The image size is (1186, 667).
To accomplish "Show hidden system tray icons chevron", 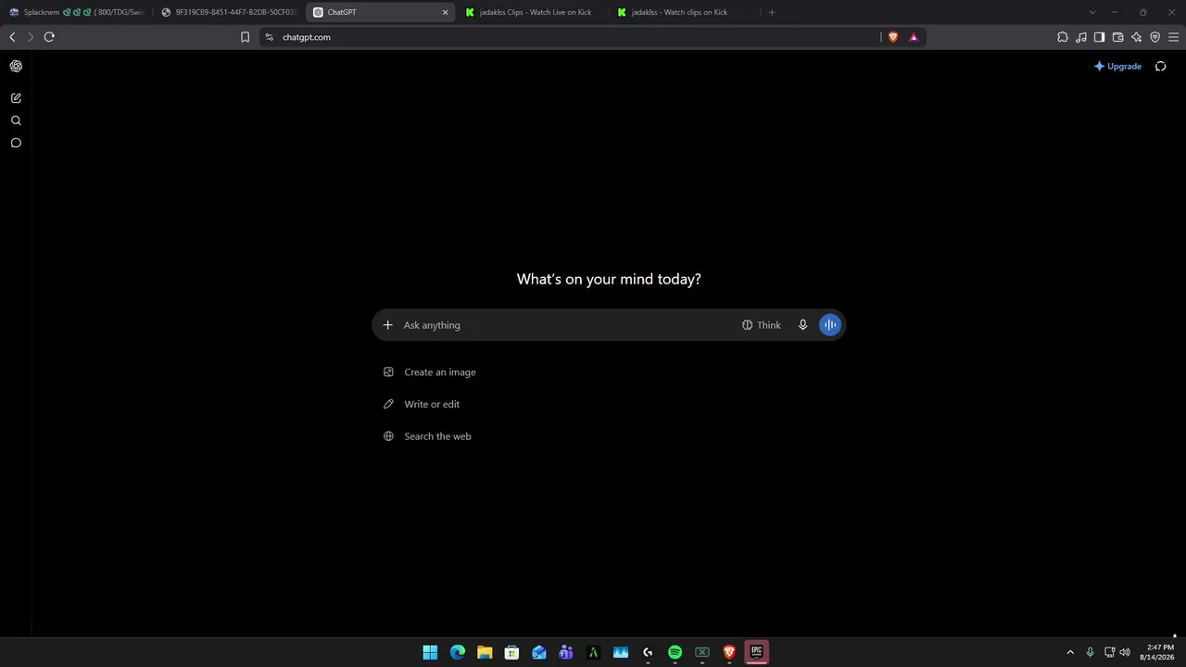I will [1070, 652].
